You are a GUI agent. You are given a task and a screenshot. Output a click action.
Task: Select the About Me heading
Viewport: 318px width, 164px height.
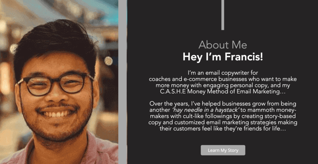(223, 45)
